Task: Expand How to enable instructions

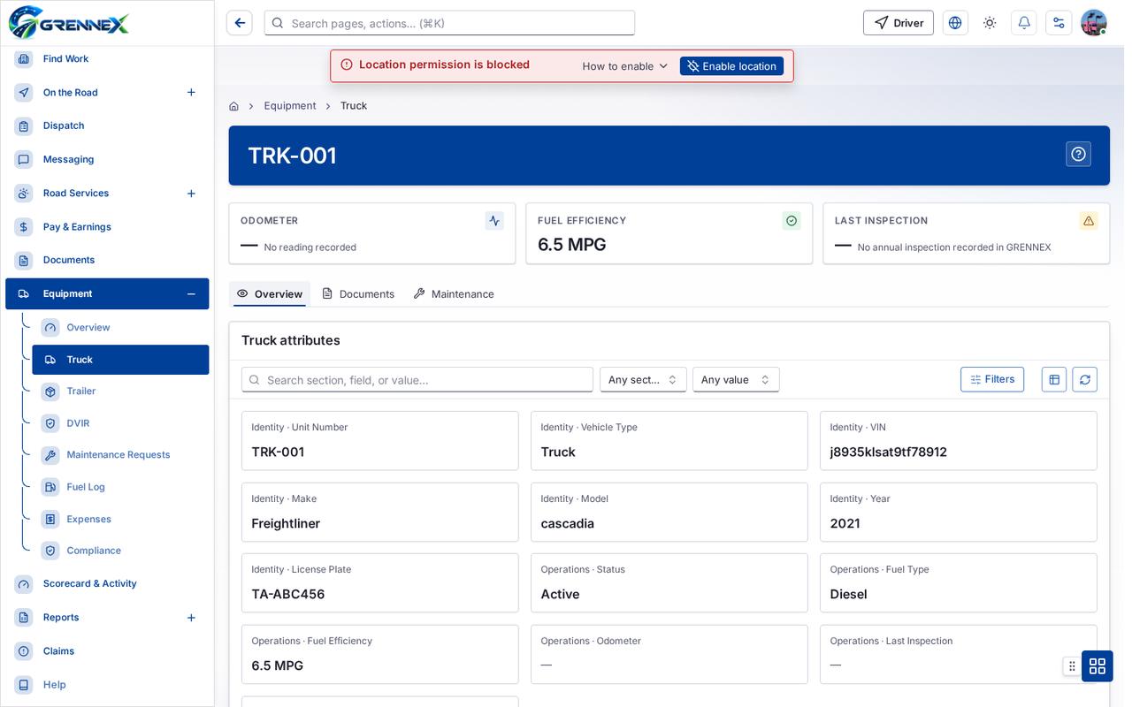Action: 624,66
